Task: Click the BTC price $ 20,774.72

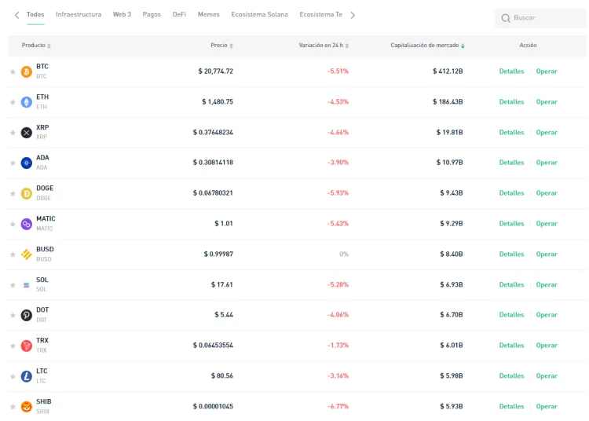Action: click(216, 71)
